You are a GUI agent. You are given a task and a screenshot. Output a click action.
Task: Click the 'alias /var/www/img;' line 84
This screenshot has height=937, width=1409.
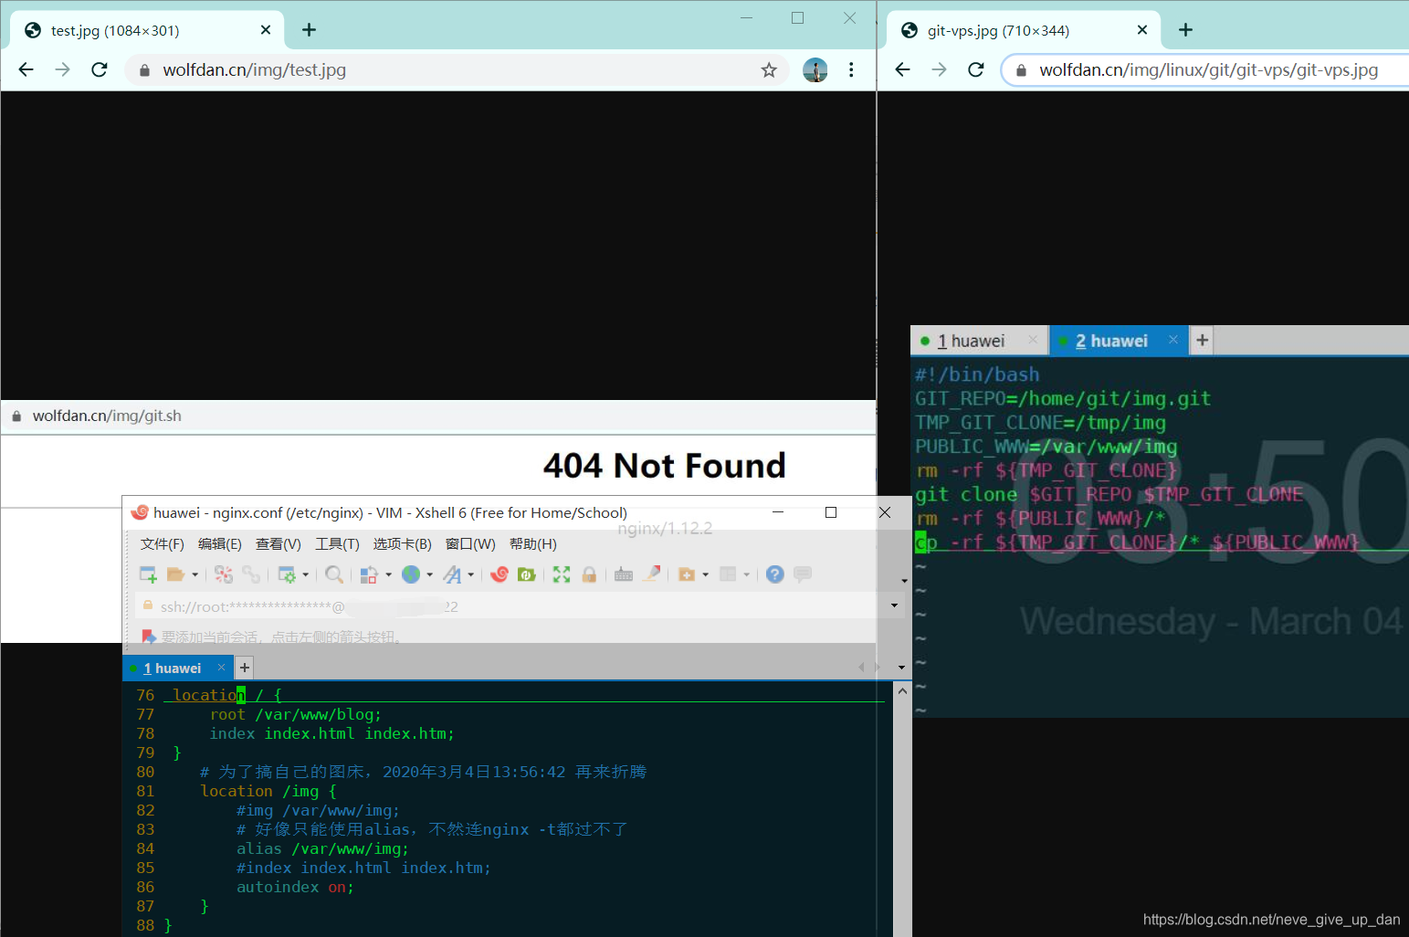[323, 848]
